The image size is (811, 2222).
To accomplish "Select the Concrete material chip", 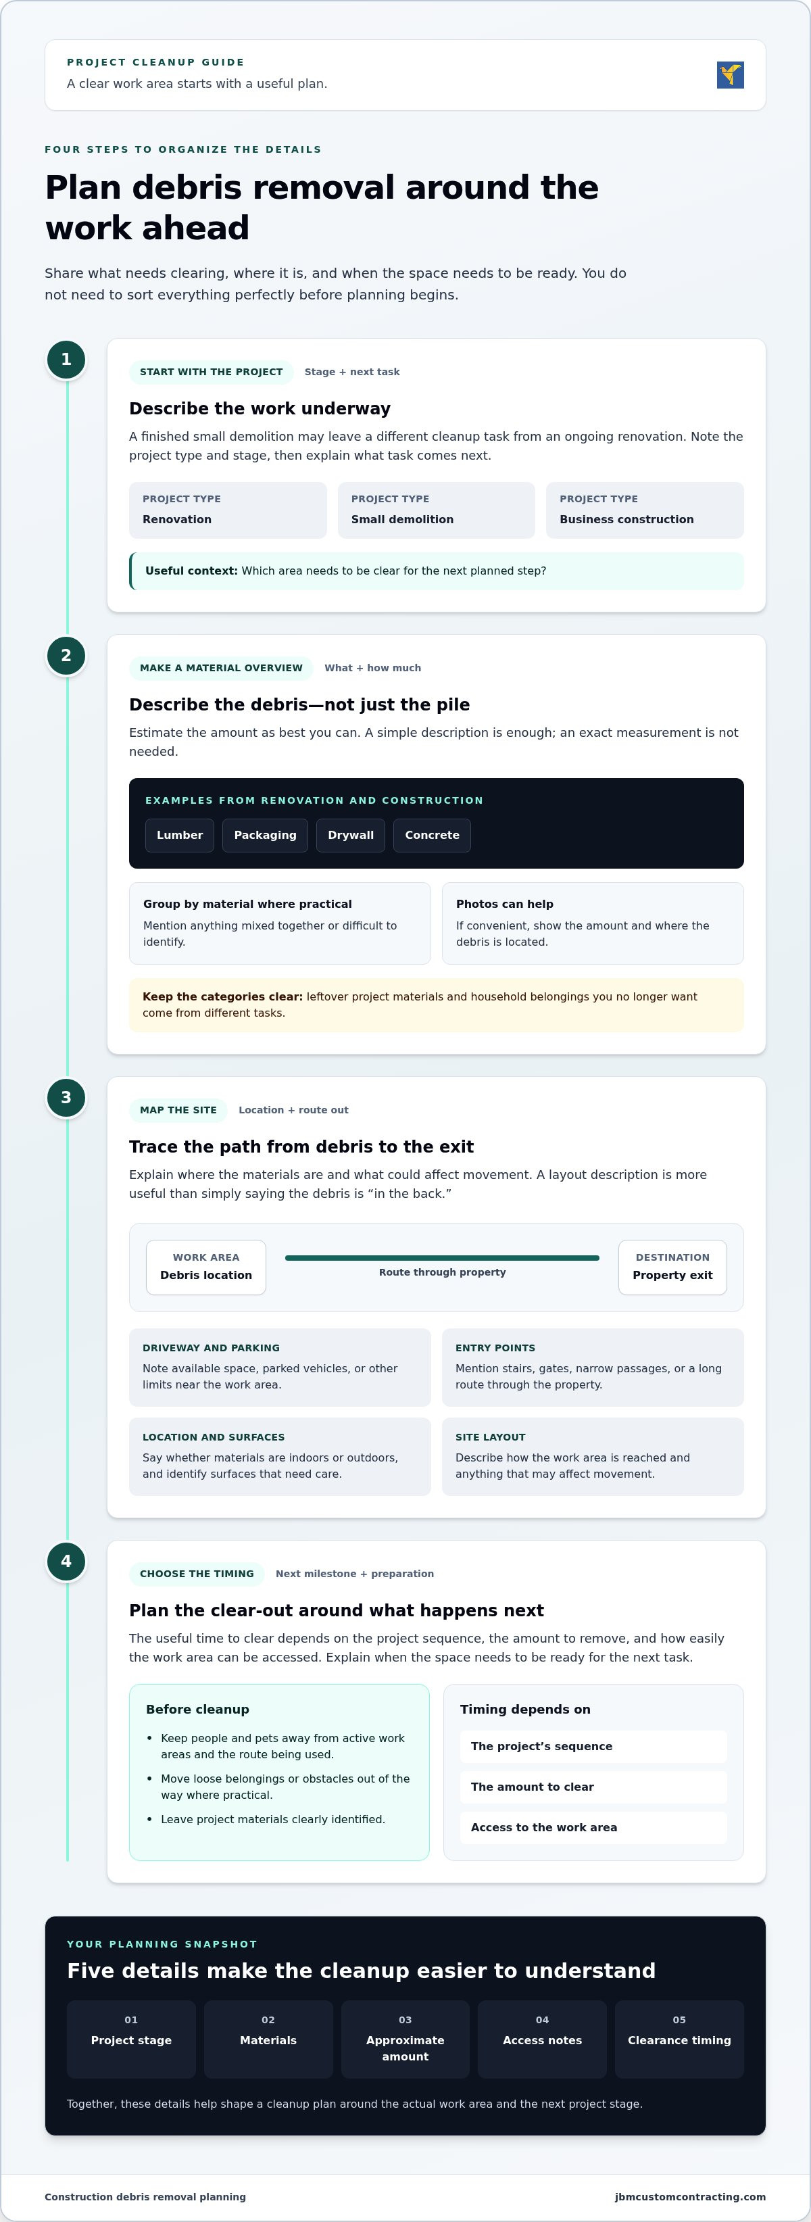I will [x=433, y=835].
